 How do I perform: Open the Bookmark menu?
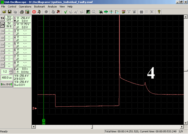39,7
